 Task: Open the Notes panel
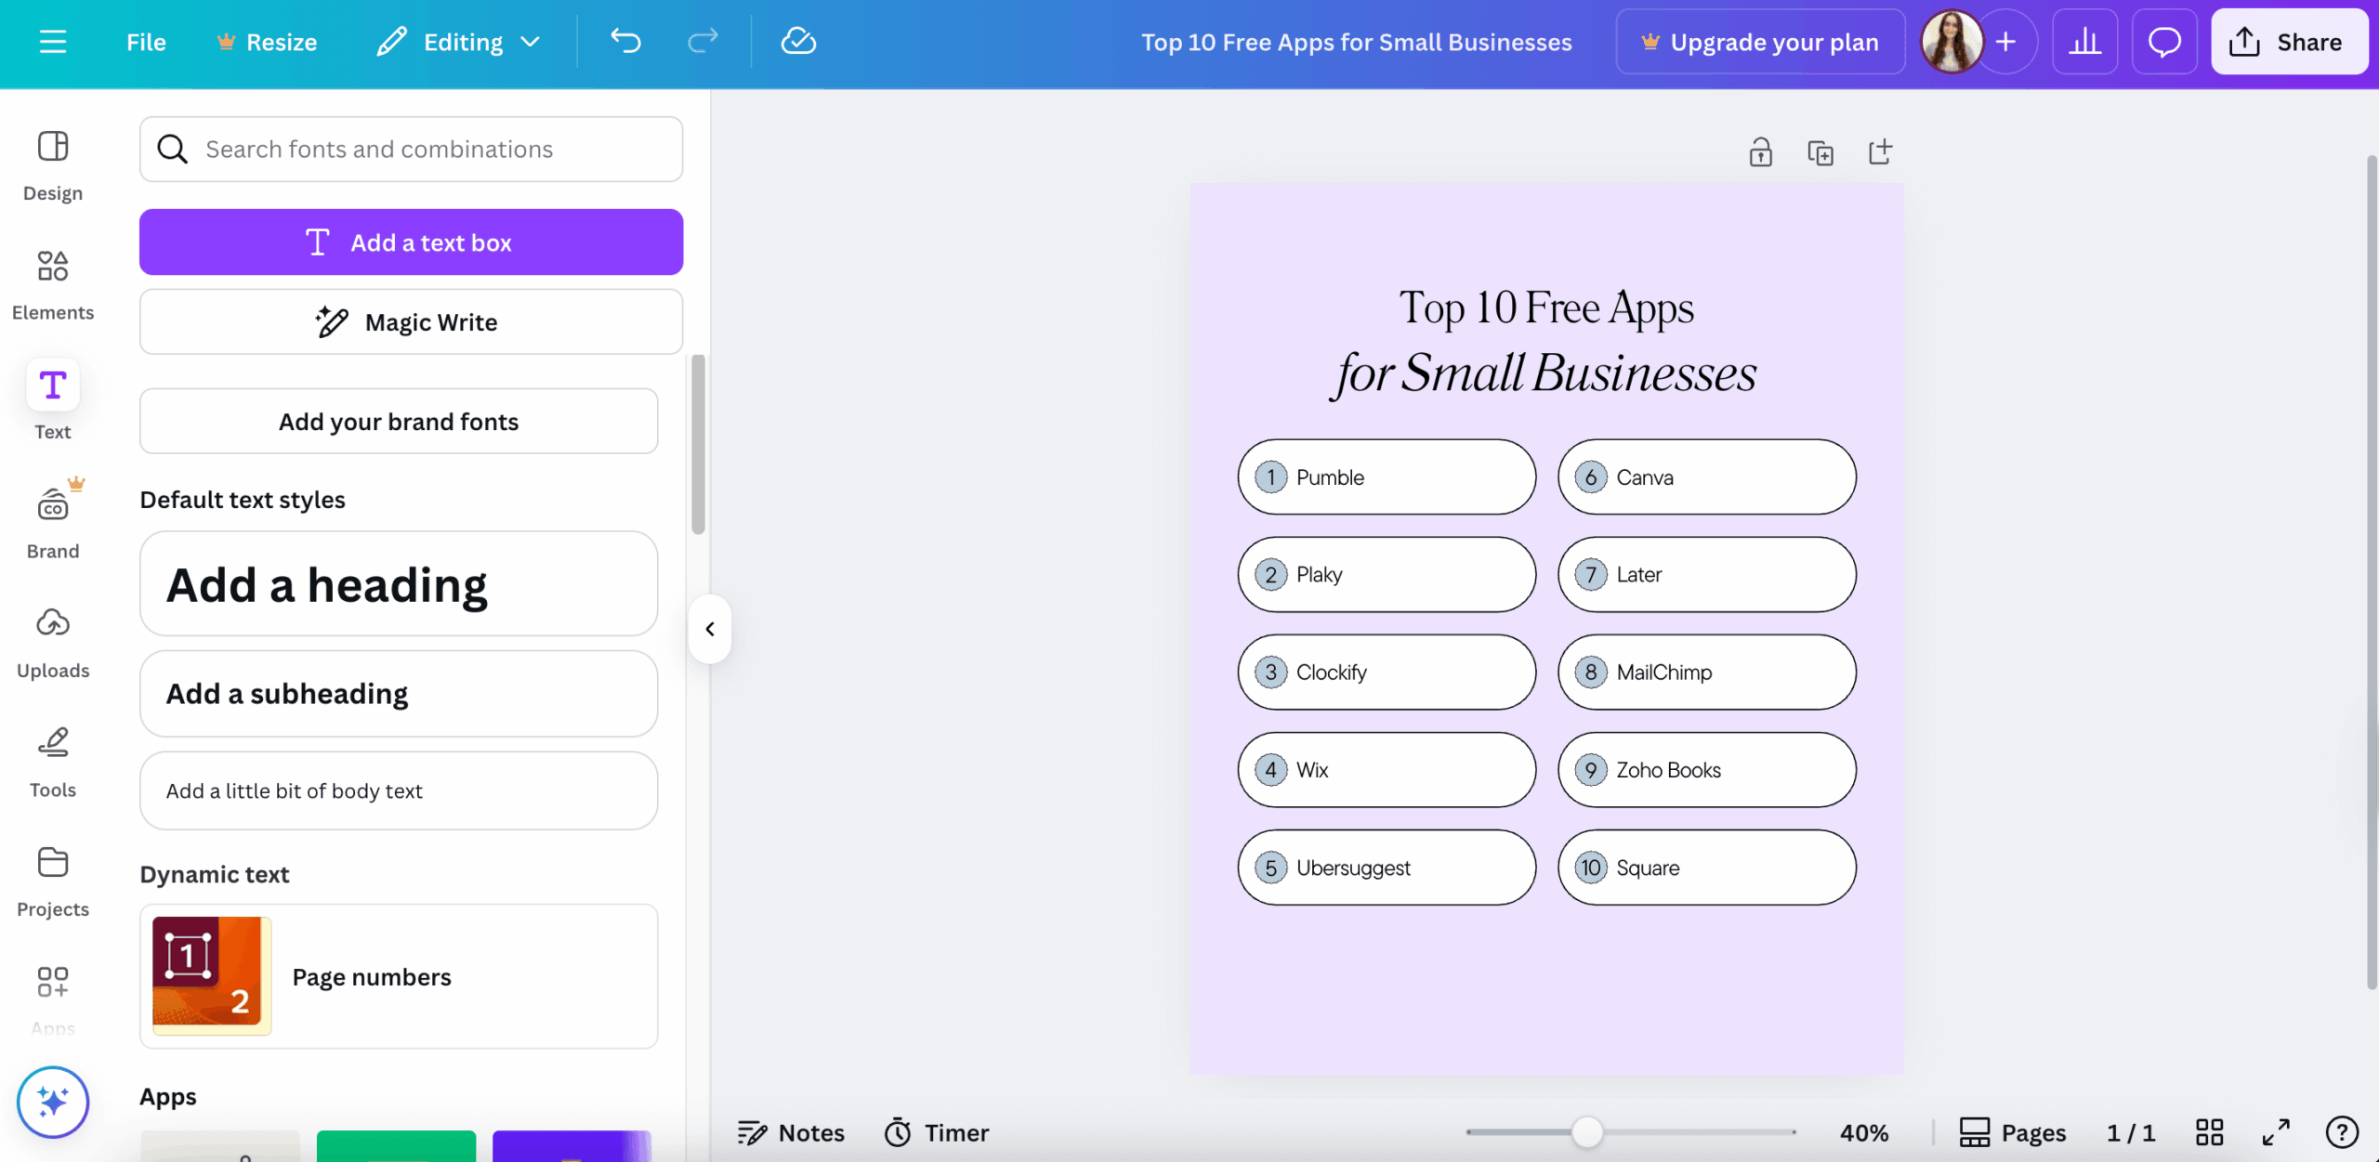[791, 1132]
